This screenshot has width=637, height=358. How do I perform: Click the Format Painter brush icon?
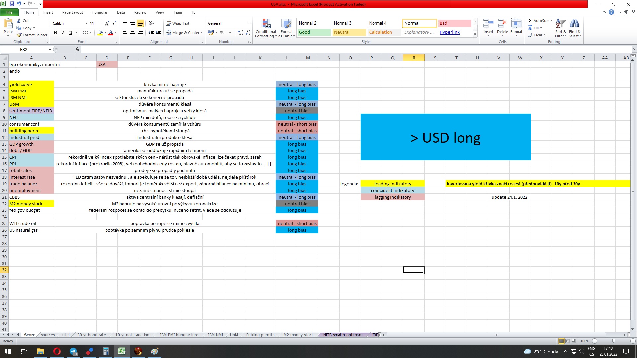[x=19, y=35]
